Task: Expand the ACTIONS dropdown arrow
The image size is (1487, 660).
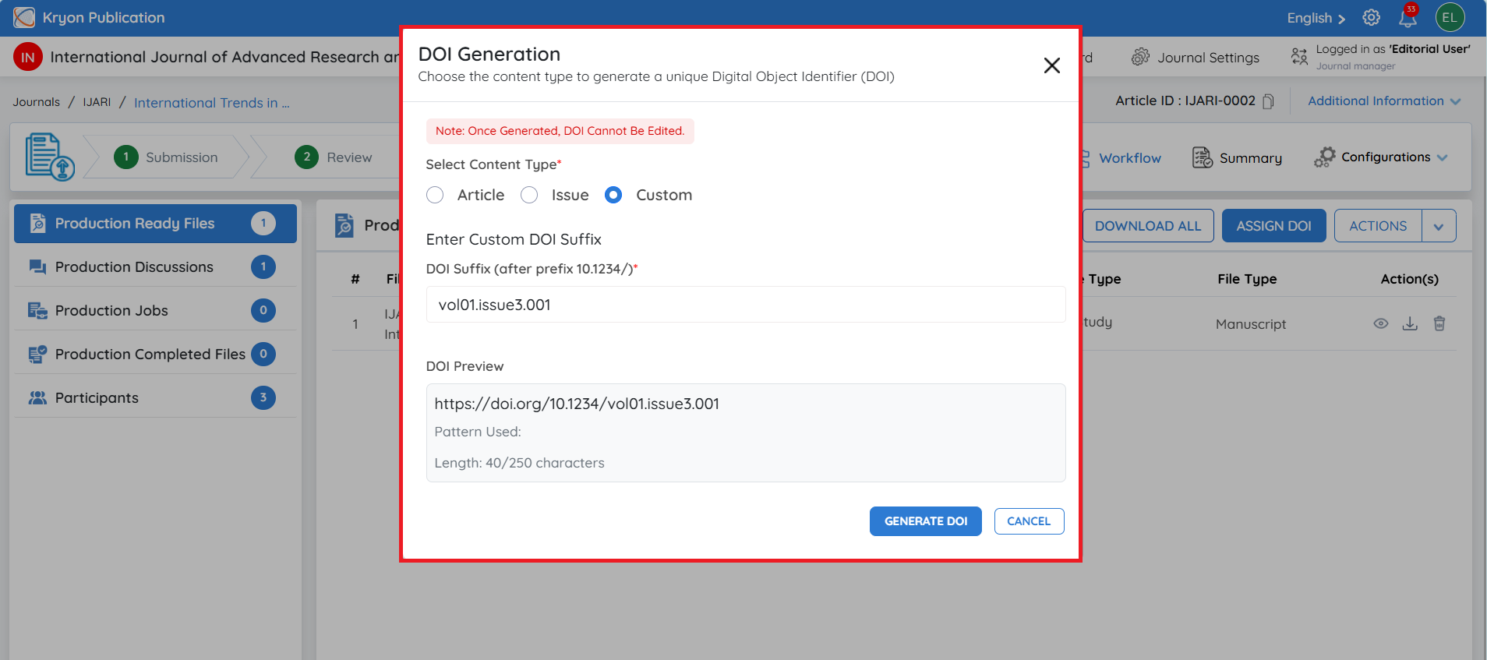Action: pyautogui.click(x=1439, y=226)
